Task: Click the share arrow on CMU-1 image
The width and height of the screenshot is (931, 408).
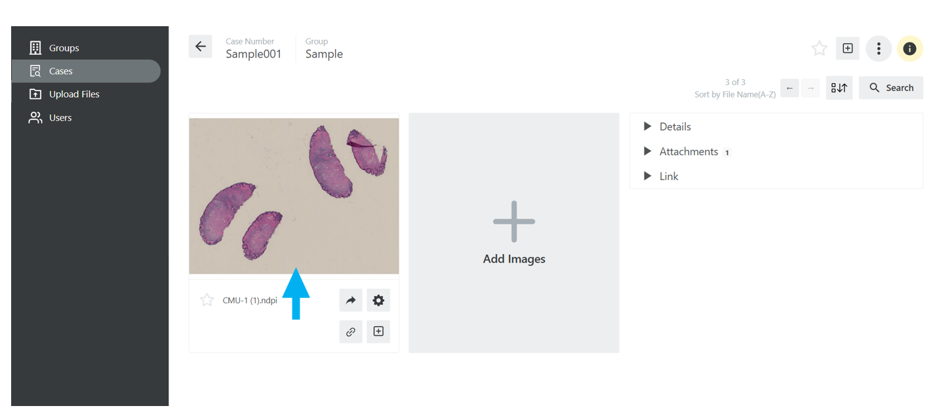Action: pos(351,300)
